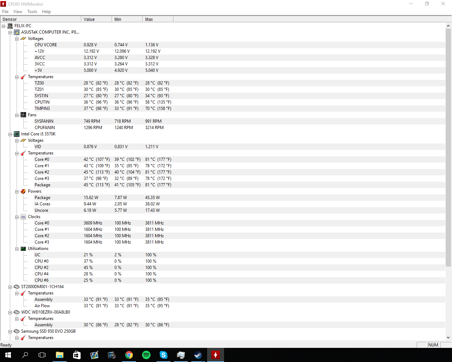The width and height of the screenshot is (452, 362).
Task: Click the Min column header
Action: [x=127, y=19]
